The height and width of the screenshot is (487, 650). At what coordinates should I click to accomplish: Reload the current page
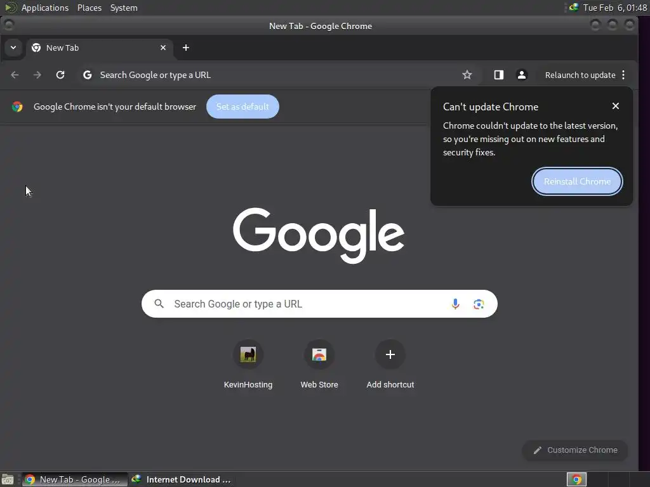click(x=60, y=75)
